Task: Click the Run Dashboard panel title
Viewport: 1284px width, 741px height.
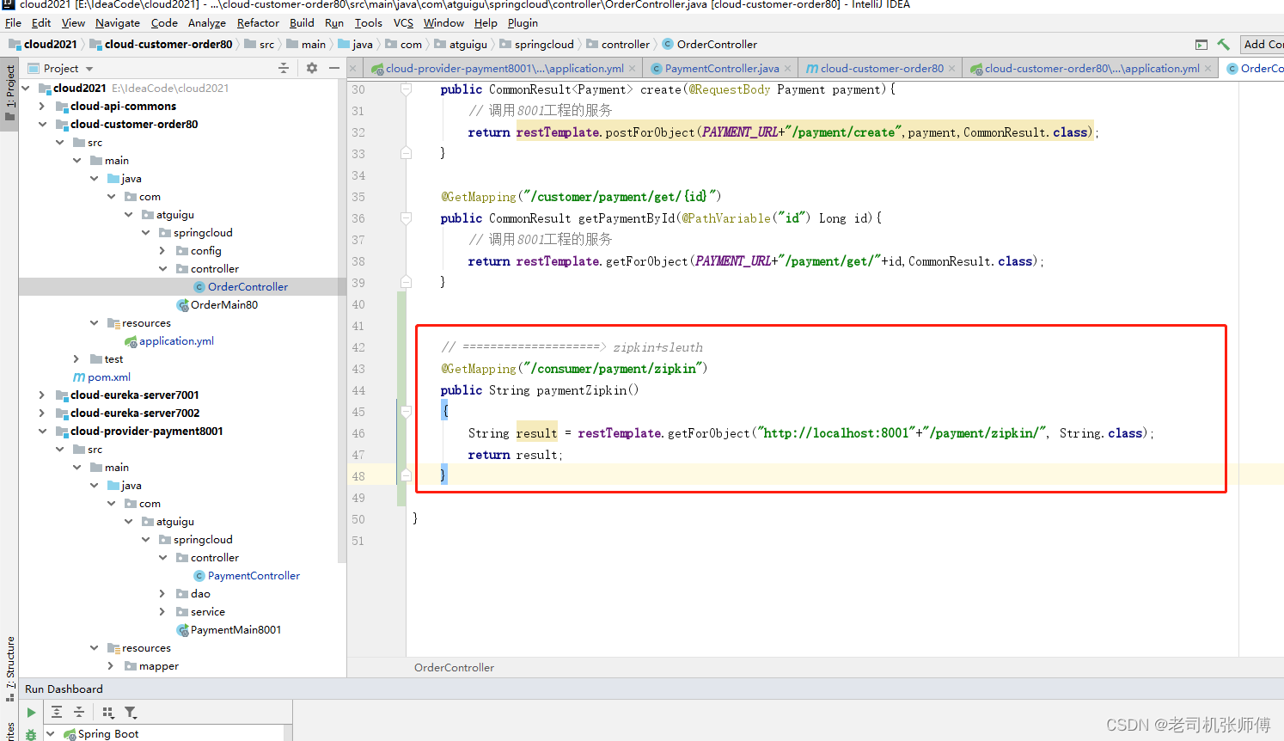Action: pyautogui.click(x=64, y=689)
